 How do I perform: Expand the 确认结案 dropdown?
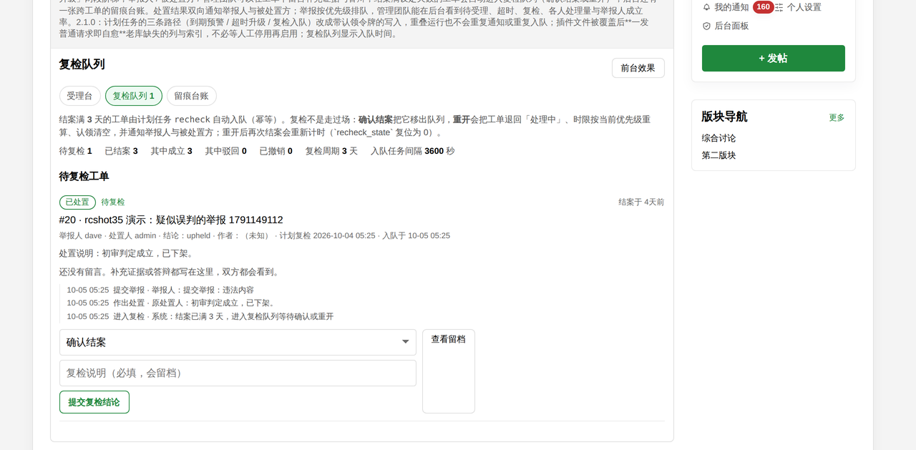click(x=238, y=342)
